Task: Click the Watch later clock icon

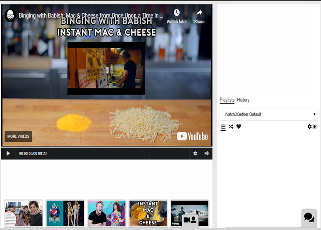Action: coord(177,12)
